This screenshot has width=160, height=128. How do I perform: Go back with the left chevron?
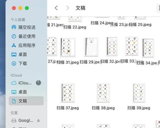[56, 8]
